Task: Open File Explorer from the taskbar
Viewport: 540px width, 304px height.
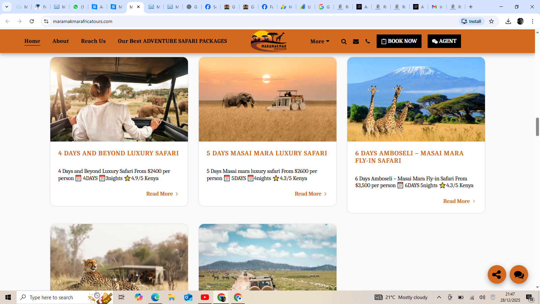Action: point(172,297)
